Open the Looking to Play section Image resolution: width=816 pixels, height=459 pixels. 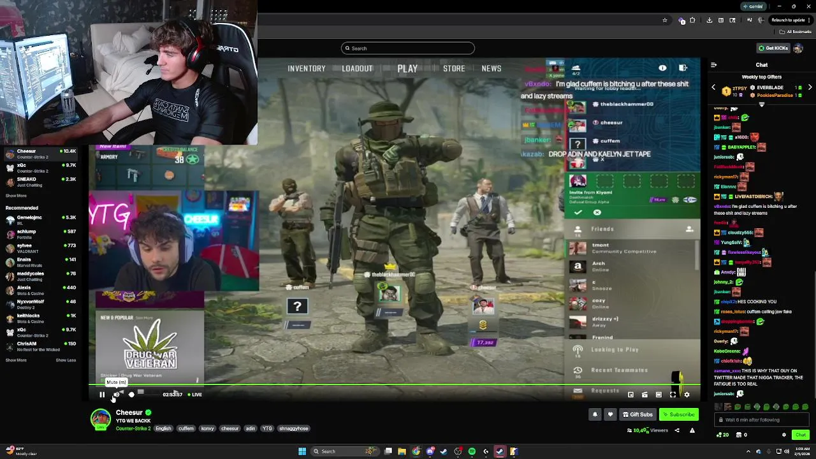point(631,349)
